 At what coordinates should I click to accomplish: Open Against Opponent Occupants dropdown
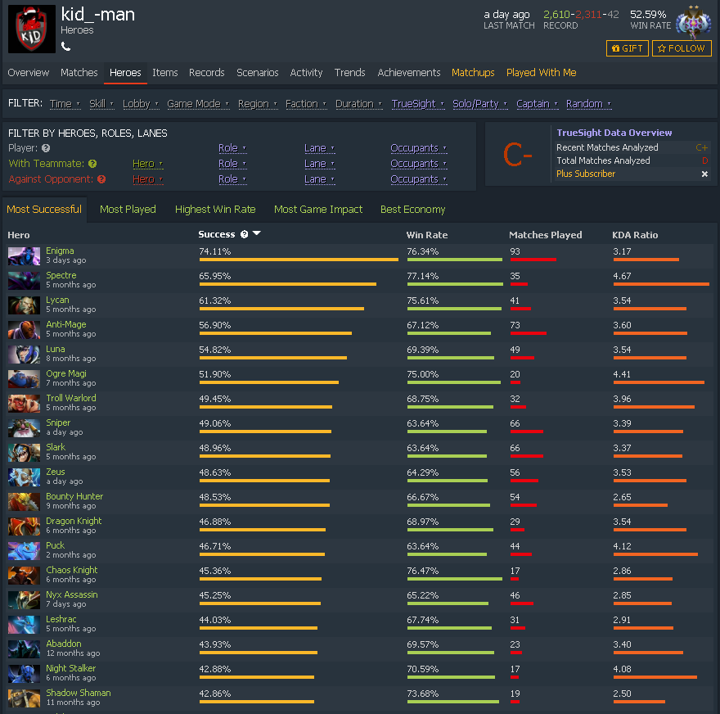click(418, 179)
